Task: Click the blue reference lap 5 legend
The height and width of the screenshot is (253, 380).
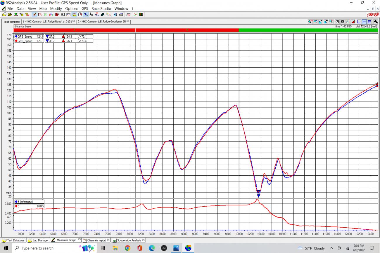Action: tap(29, 202)
